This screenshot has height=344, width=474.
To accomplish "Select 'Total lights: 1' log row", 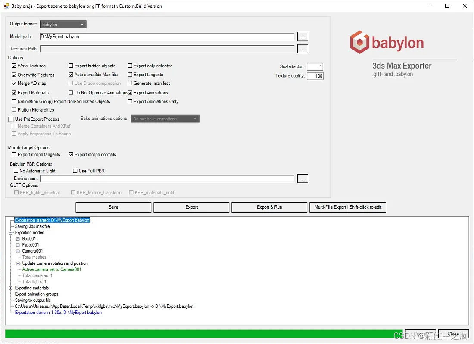I will (x=34, y=282).
